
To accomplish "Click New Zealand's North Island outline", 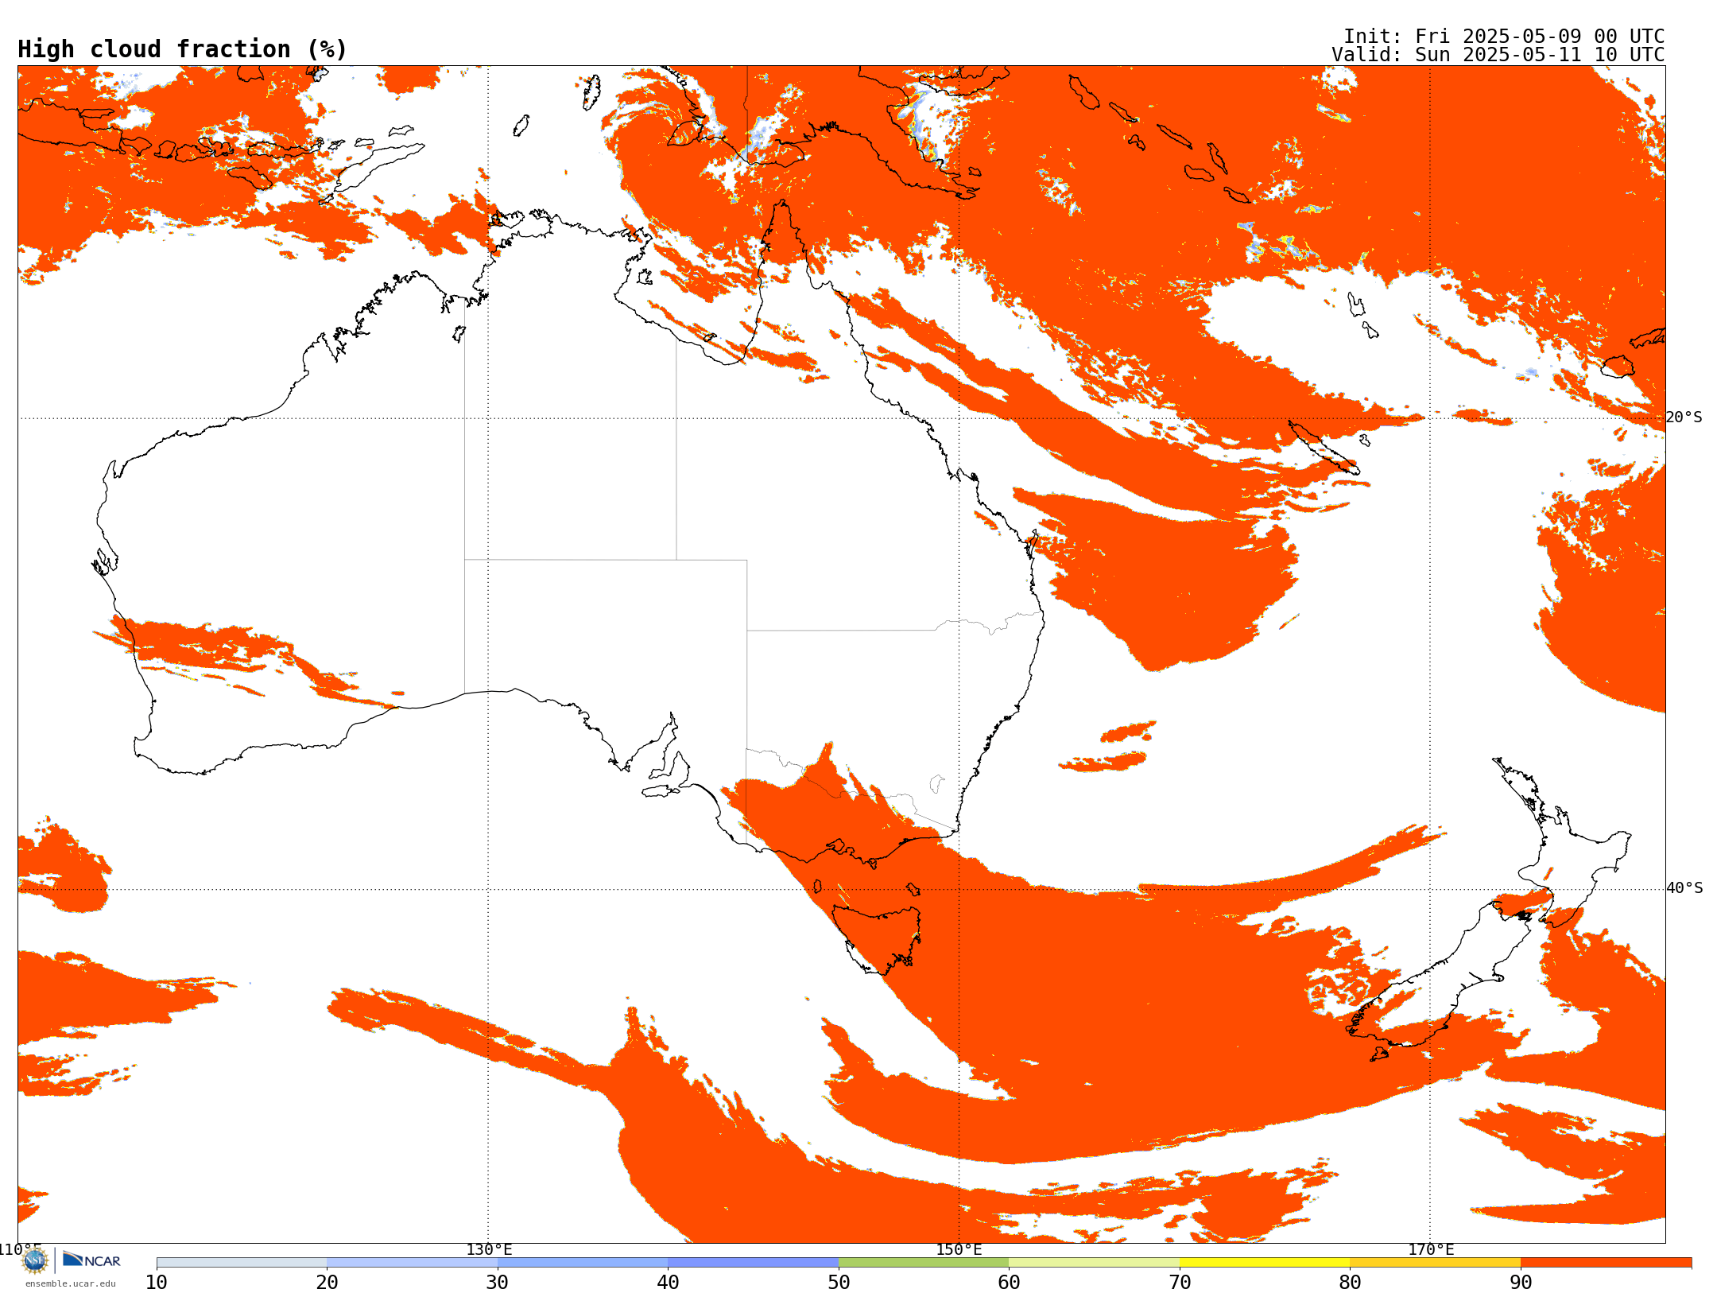I will coord(1562,843).
